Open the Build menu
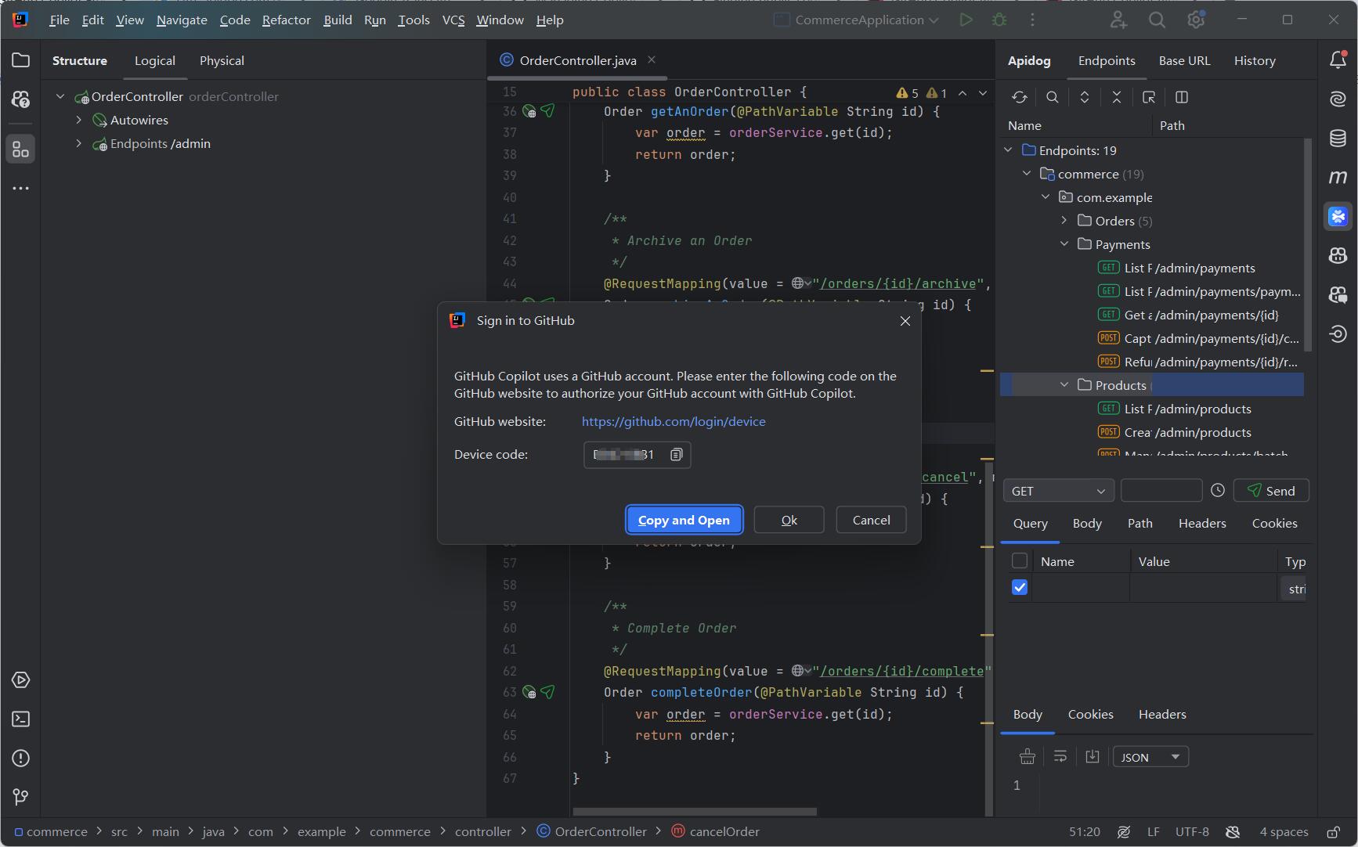 338,20
